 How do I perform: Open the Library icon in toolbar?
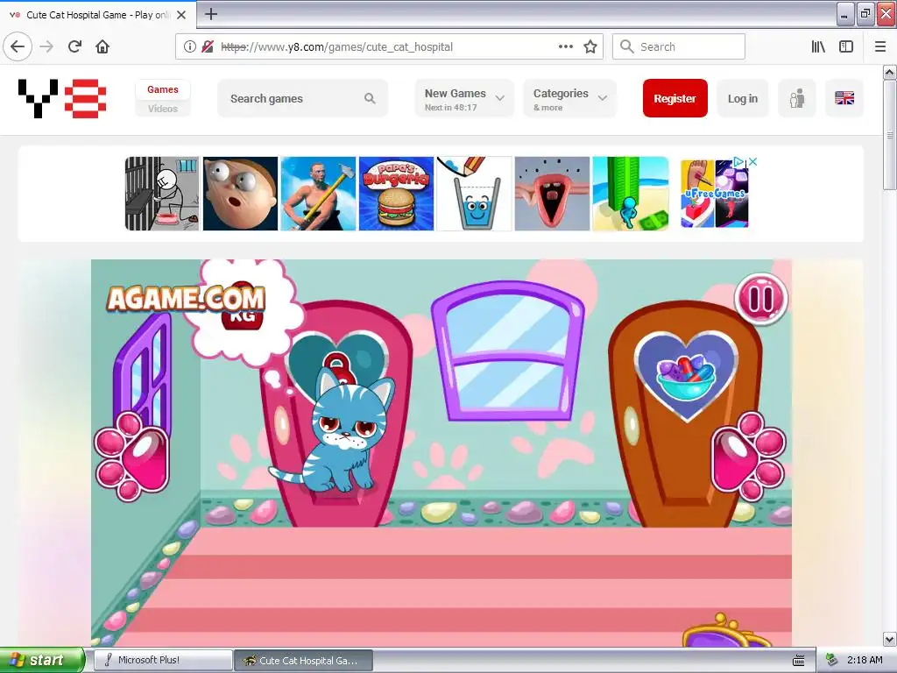(818, 46)
